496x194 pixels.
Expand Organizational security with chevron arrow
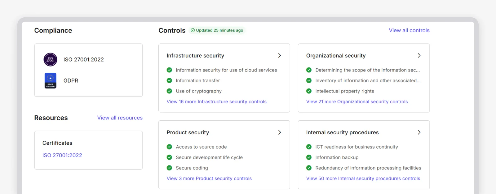point(419,55)
